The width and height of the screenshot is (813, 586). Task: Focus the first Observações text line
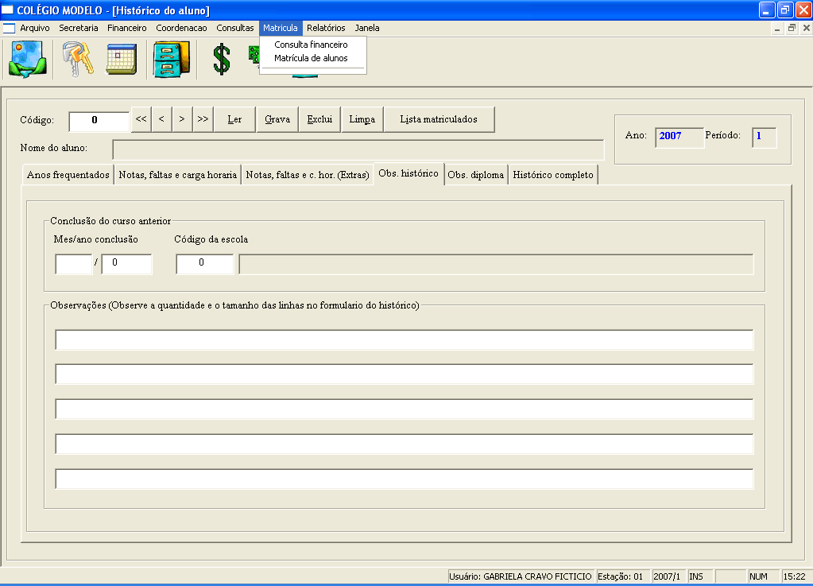(x=404, y=340)
